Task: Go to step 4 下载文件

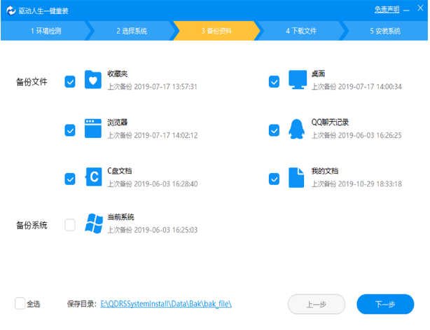Action: pyautogui.click(x=301, y=32)
